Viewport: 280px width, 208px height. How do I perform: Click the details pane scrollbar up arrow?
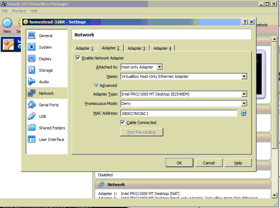pyautogui.click(x=275, y=39)
